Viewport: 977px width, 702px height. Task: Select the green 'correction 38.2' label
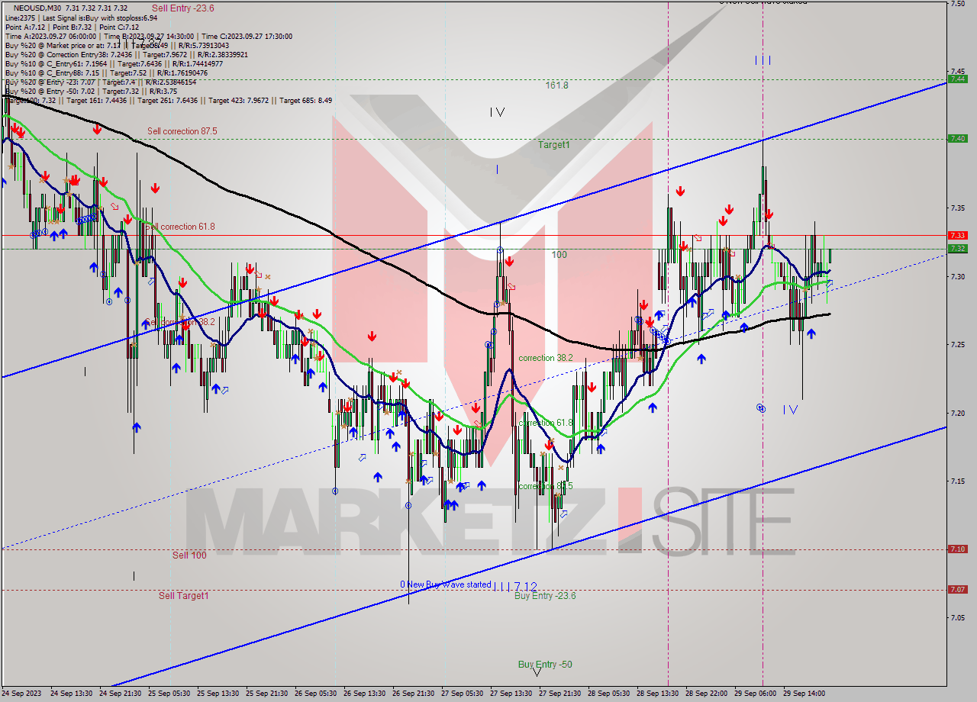pyautogui.click(x=546, y=358)
